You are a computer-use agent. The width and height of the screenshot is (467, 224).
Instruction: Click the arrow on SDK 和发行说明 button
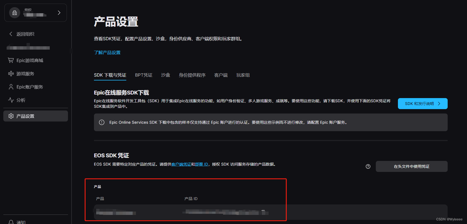439,104
